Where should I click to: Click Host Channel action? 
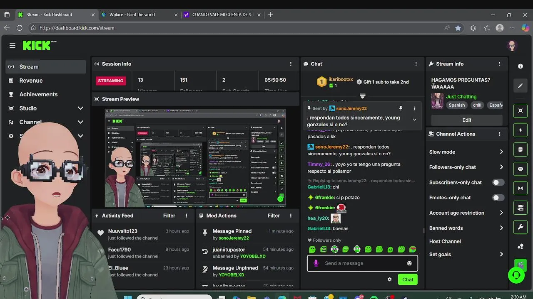[x=445, y=241]
